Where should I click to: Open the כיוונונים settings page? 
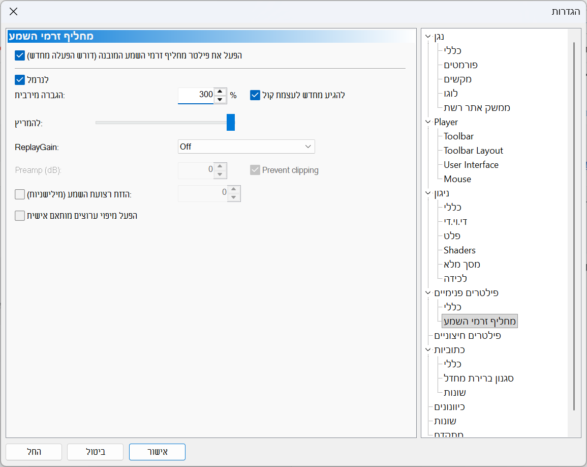[449, 406]
